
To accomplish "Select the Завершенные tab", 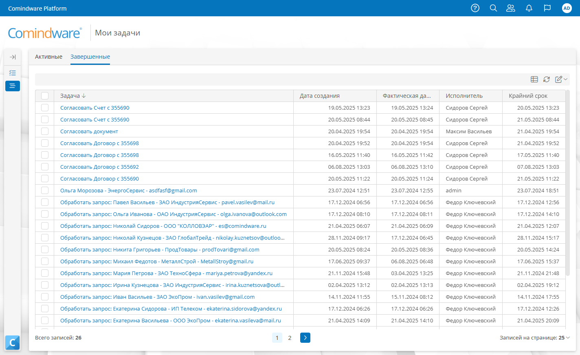I will 90,57.
